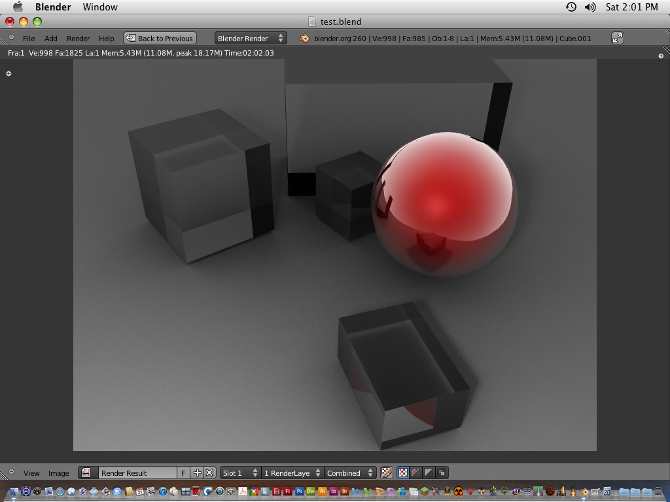This screenshot has height=502, width=670.
Task: Open the Render menu
Action: pyautogui.click(x=79, y=39)
